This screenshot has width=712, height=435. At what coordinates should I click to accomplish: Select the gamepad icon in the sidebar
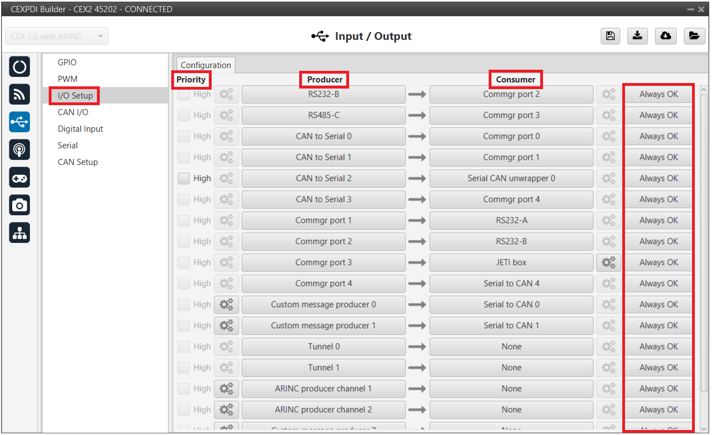point(19,178)
